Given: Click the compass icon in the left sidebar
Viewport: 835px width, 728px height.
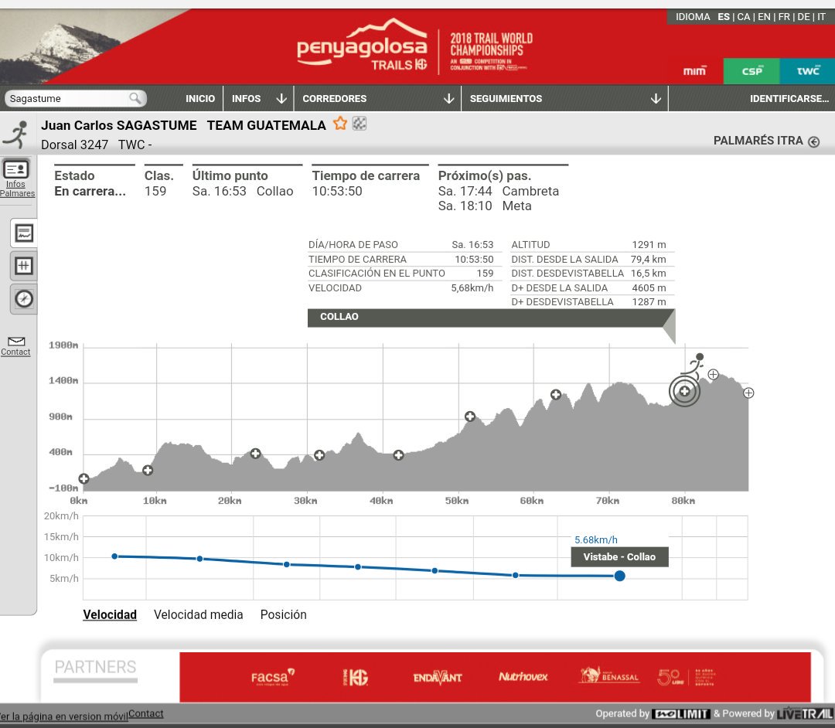Looking at the screenshot, I should click(22, 298).
